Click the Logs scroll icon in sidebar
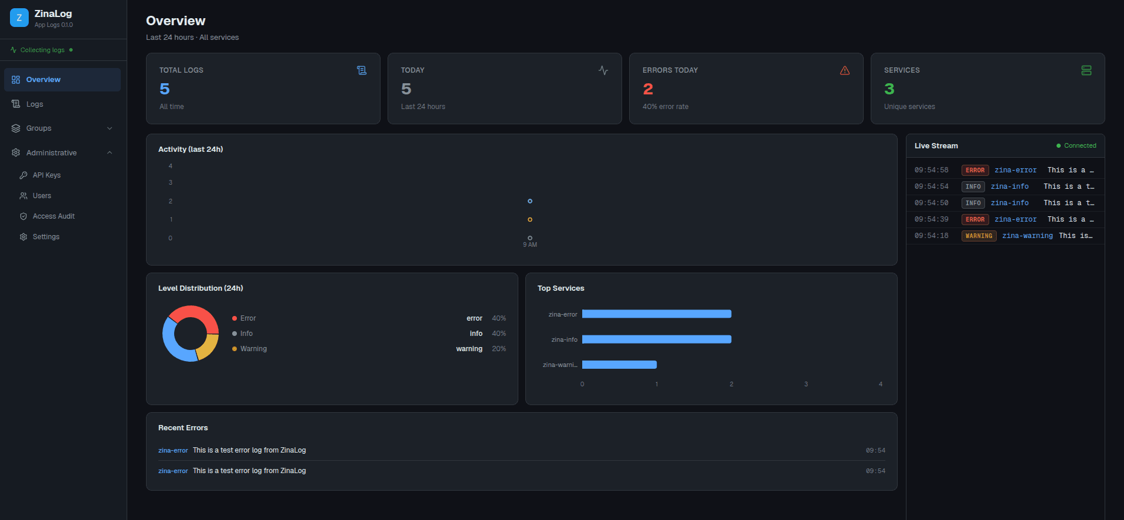 tap(16, 104)
